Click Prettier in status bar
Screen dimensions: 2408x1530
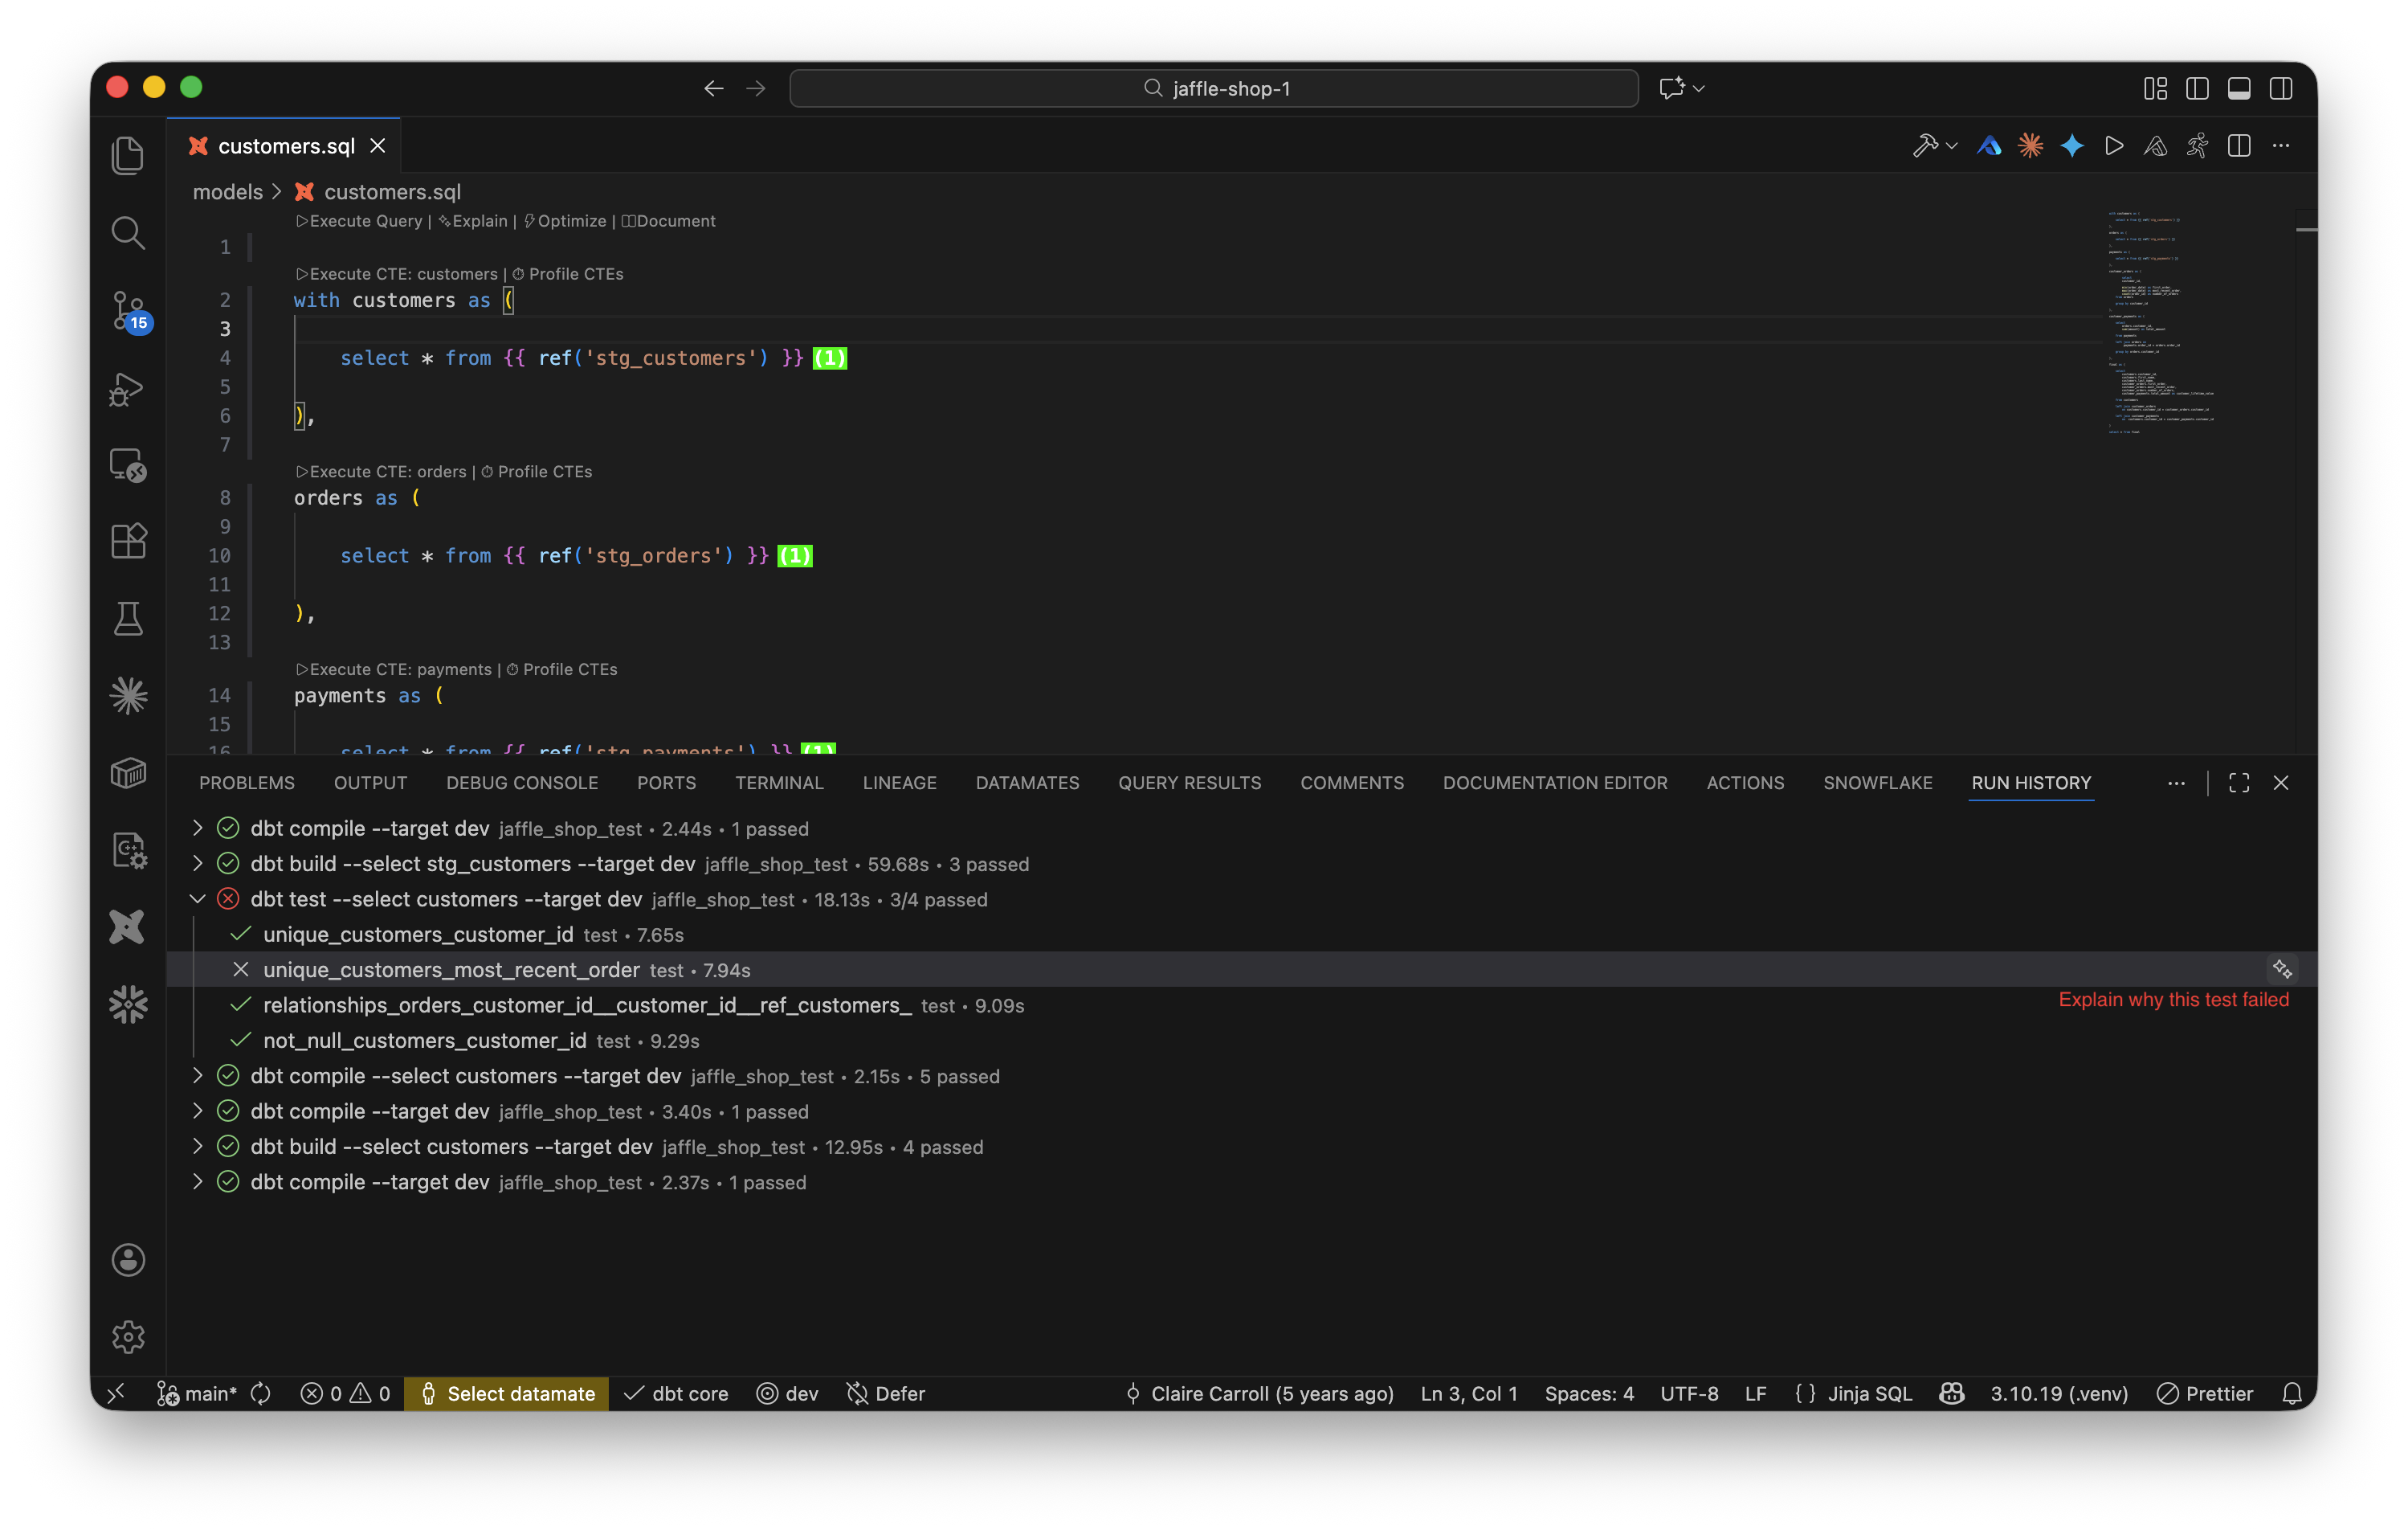pyautogui.click(x=2205, y=1394)
